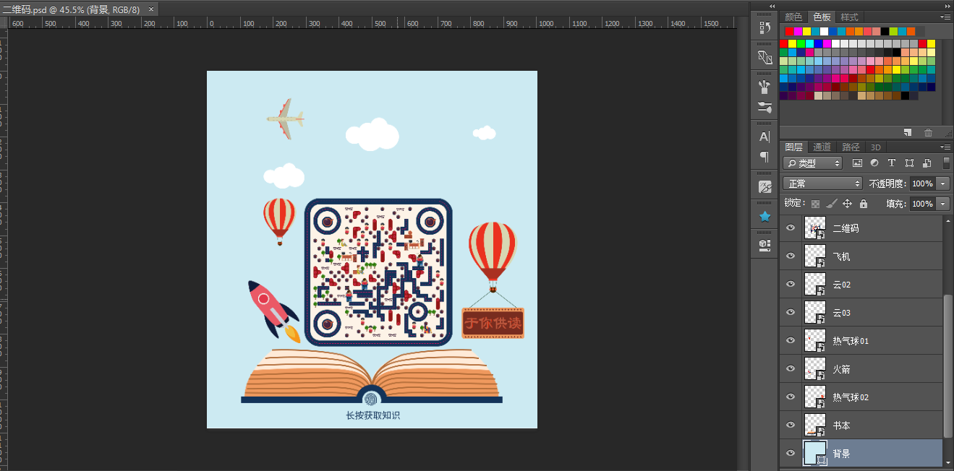Switch to the 3D tab

[x=876, y=147]
